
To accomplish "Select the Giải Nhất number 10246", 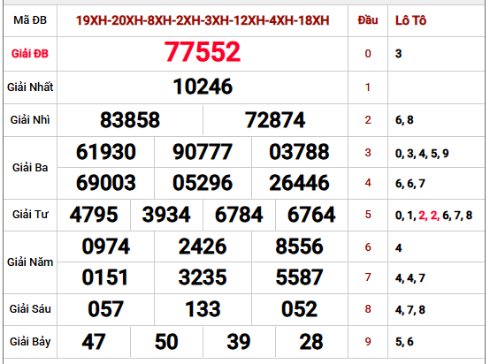I will 203,87.
